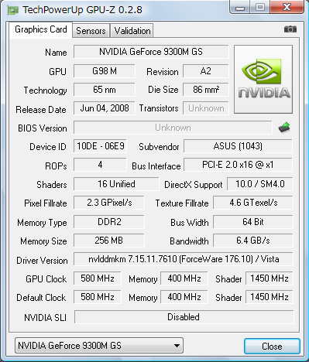This screenshot has width=309, height=362.
Task: Click the Close button
Action: click(x=272, y=346)
